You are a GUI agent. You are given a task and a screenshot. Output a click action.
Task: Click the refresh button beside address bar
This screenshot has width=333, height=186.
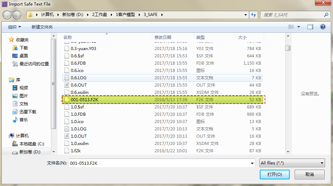(x=253, y=15)
